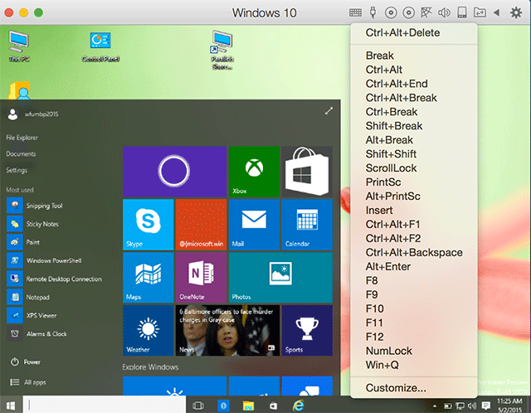Launch the OneNote tile
Screen dimensions: 531x413
coord(201,277)
